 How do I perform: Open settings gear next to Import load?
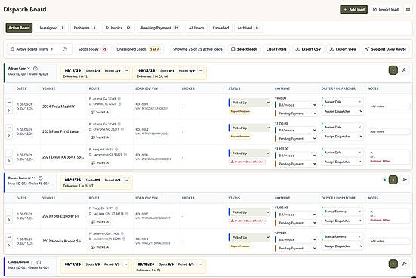point(408,10)
